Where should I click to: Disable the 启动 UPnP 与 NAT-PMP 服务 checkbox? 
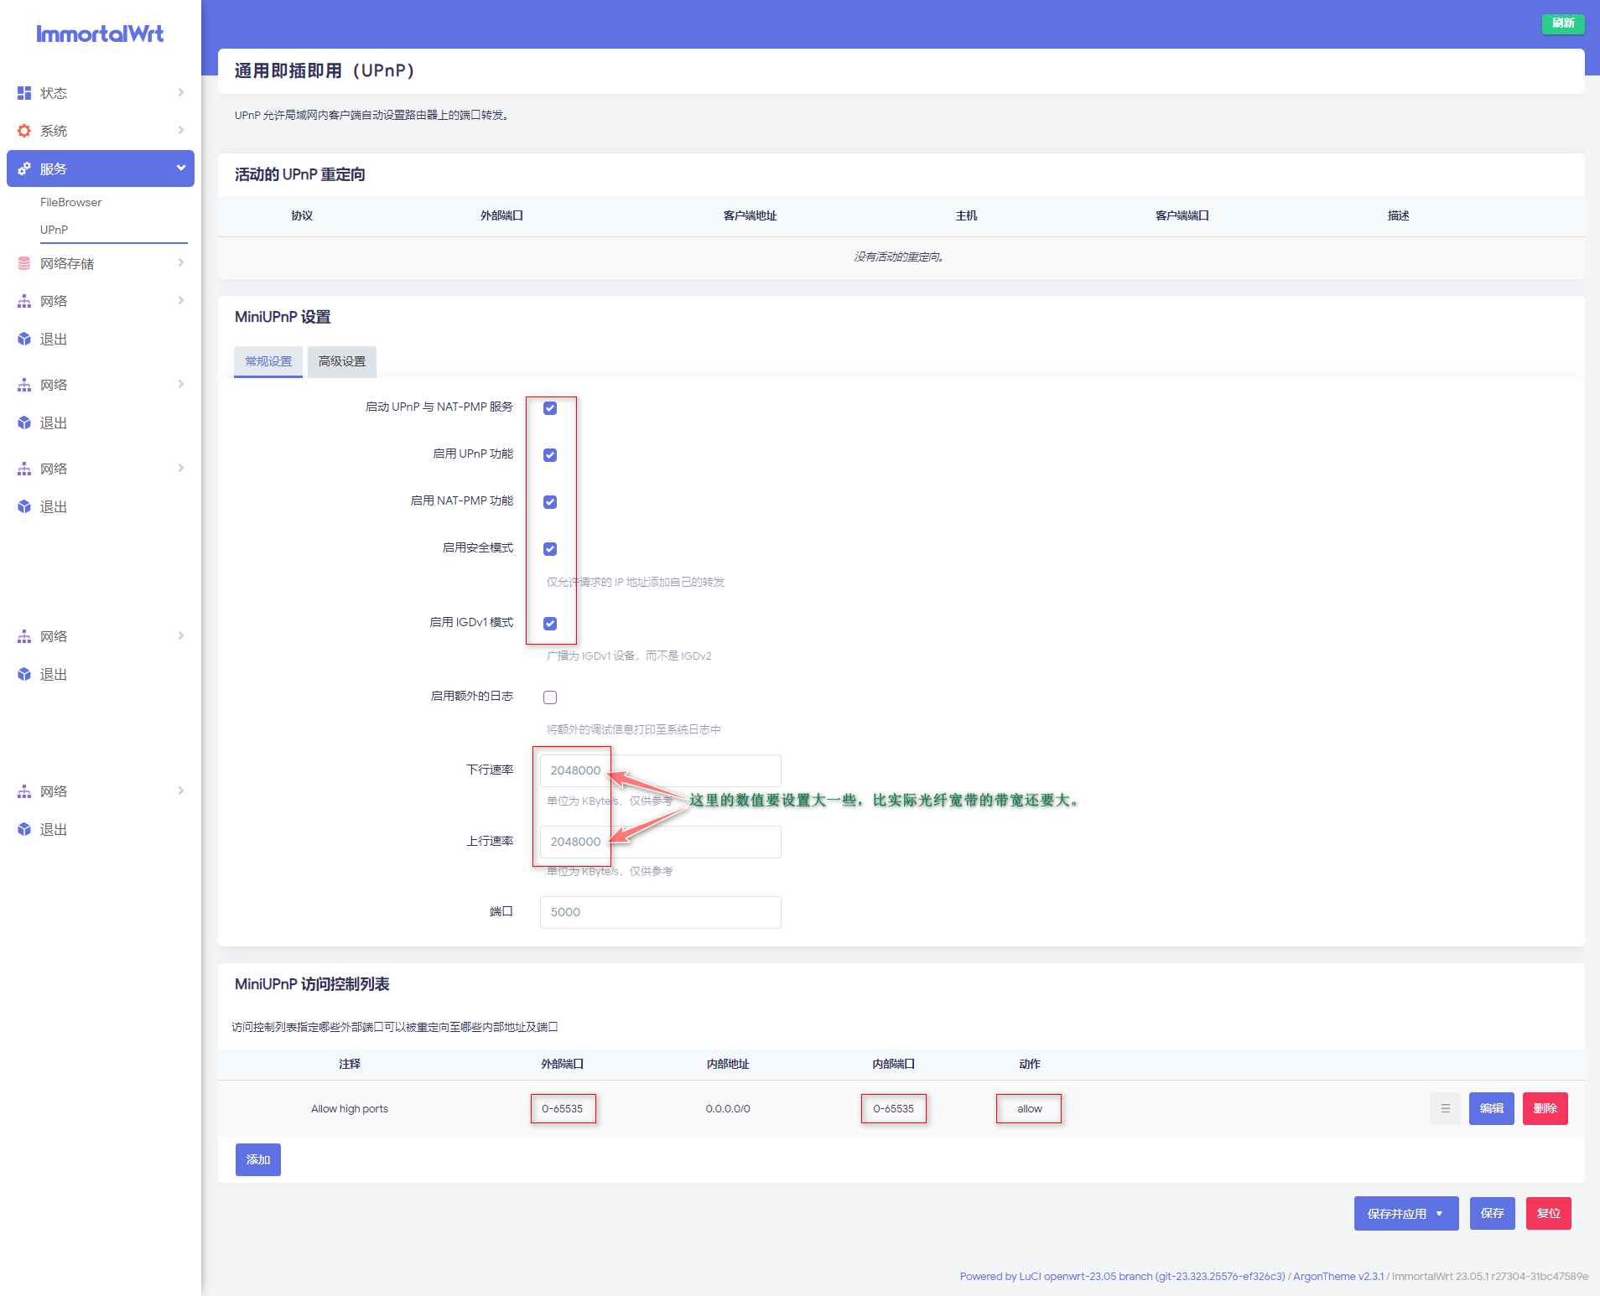pyautogui.click(x=550, y=408)
